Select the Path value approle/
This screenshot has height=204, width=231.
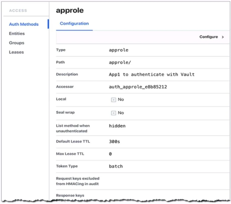(120, 63)
